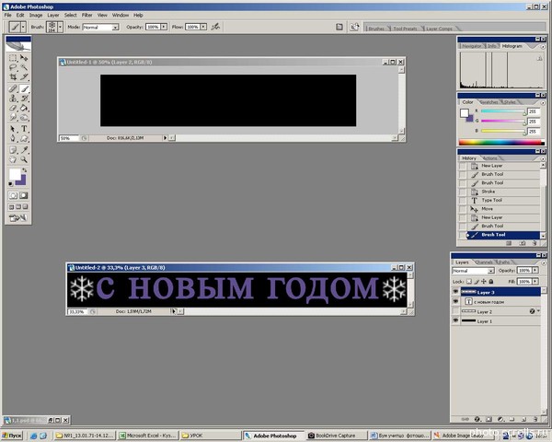
Task: Select the Crop tool
Action: pos(13,76)
